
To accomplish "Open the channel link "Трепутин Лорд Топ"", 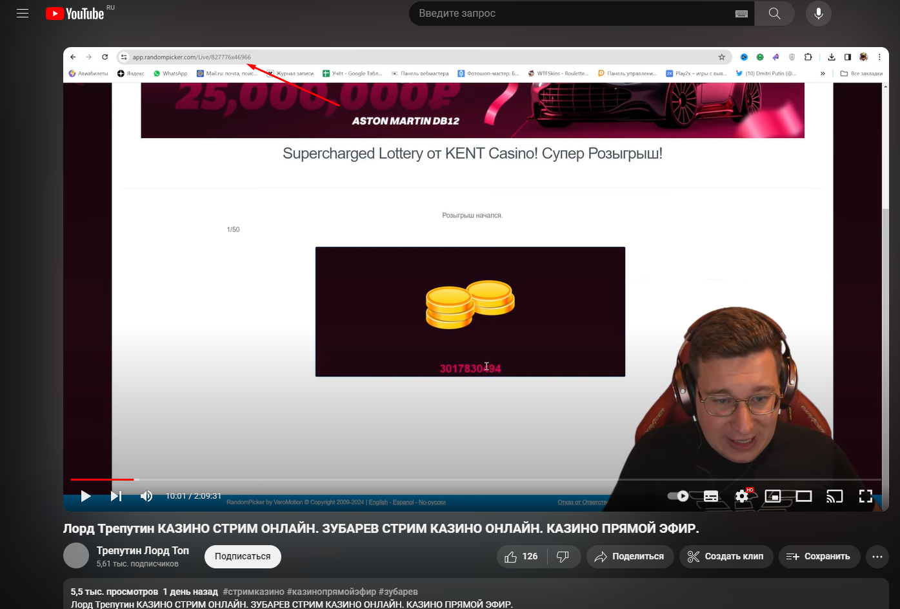I will pyautogui.click(x=143, y=550).
